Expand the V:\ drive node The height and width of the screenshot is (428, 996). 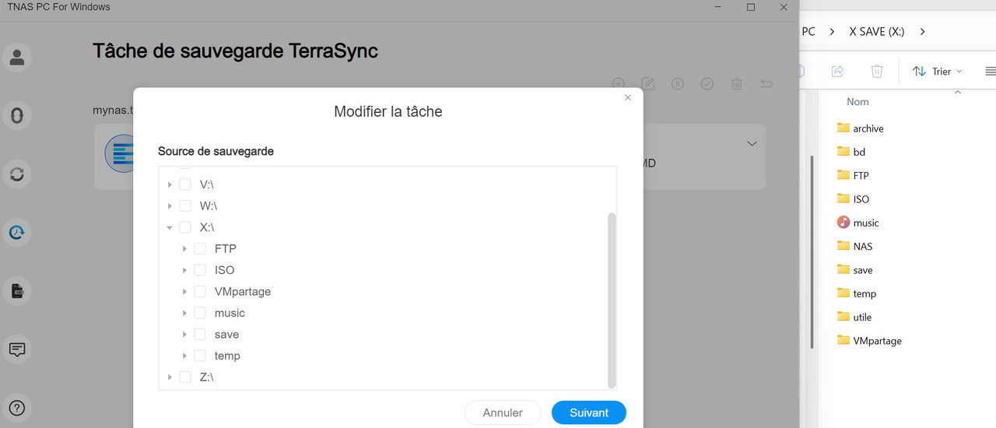pyautogui.click(x=170, y=184)
